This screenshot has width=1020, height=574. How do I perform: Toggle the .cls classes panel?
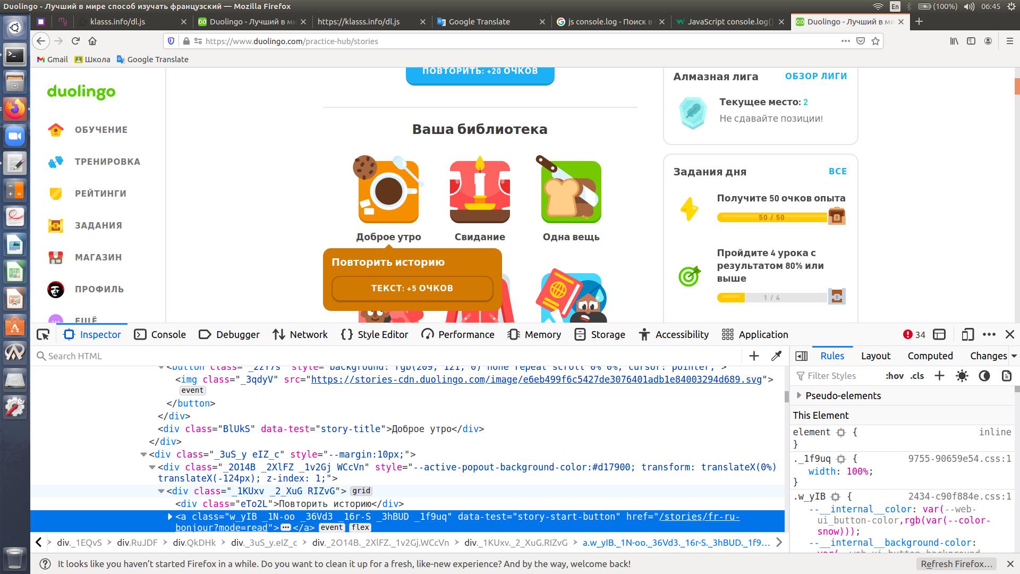(917, 376)
